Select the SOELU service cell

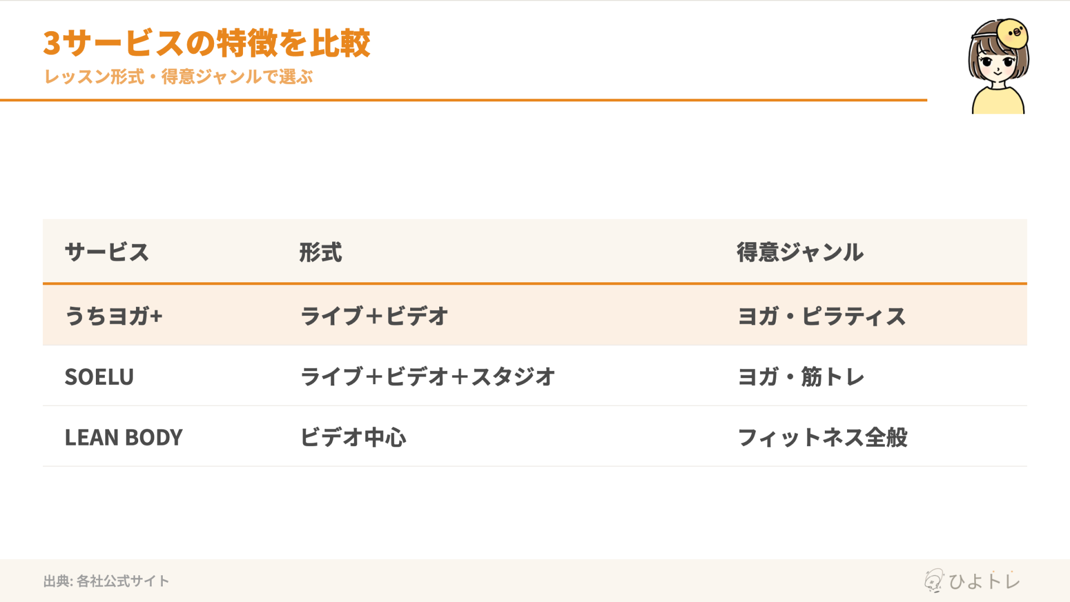coord(99,377)
